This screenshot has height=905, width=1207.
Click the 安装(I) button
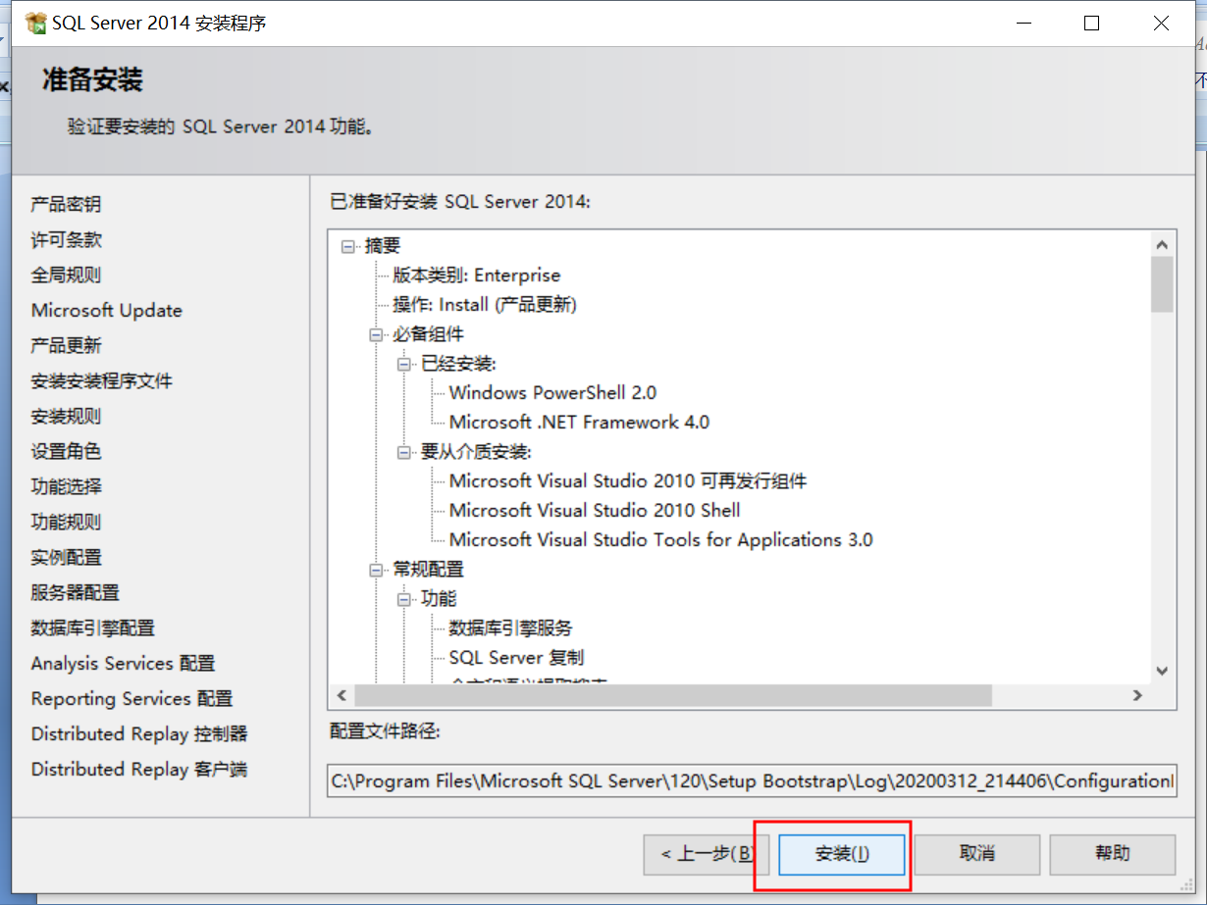[x=841, y=853]
